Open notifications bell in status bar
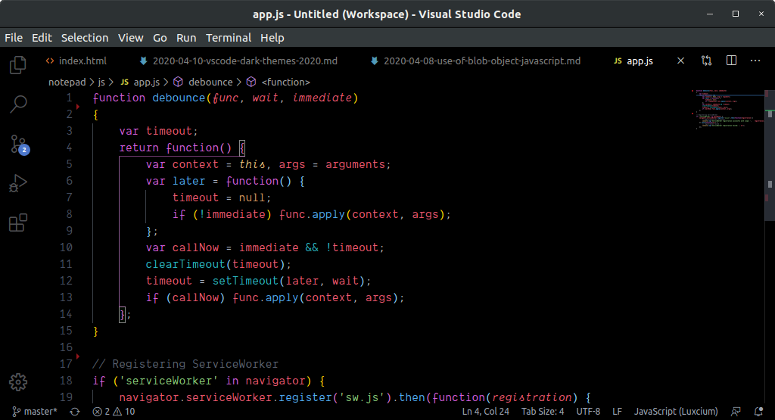The image size is (775, 420). (x=758, y=411)
